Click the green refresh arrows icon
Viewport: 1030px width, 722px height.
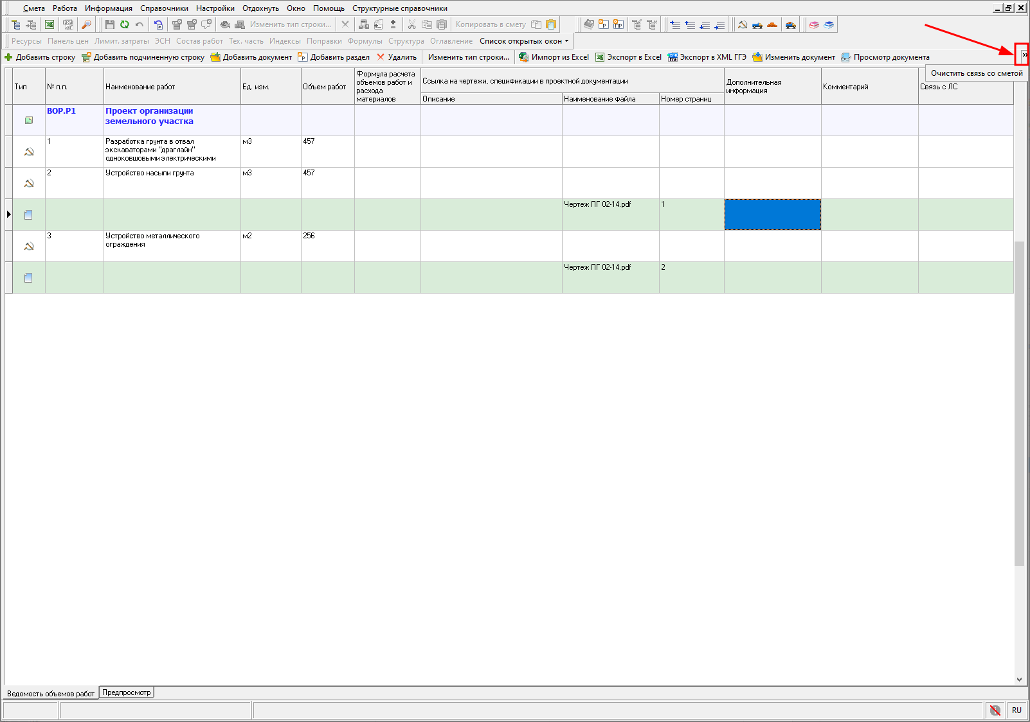click(125, 24)
